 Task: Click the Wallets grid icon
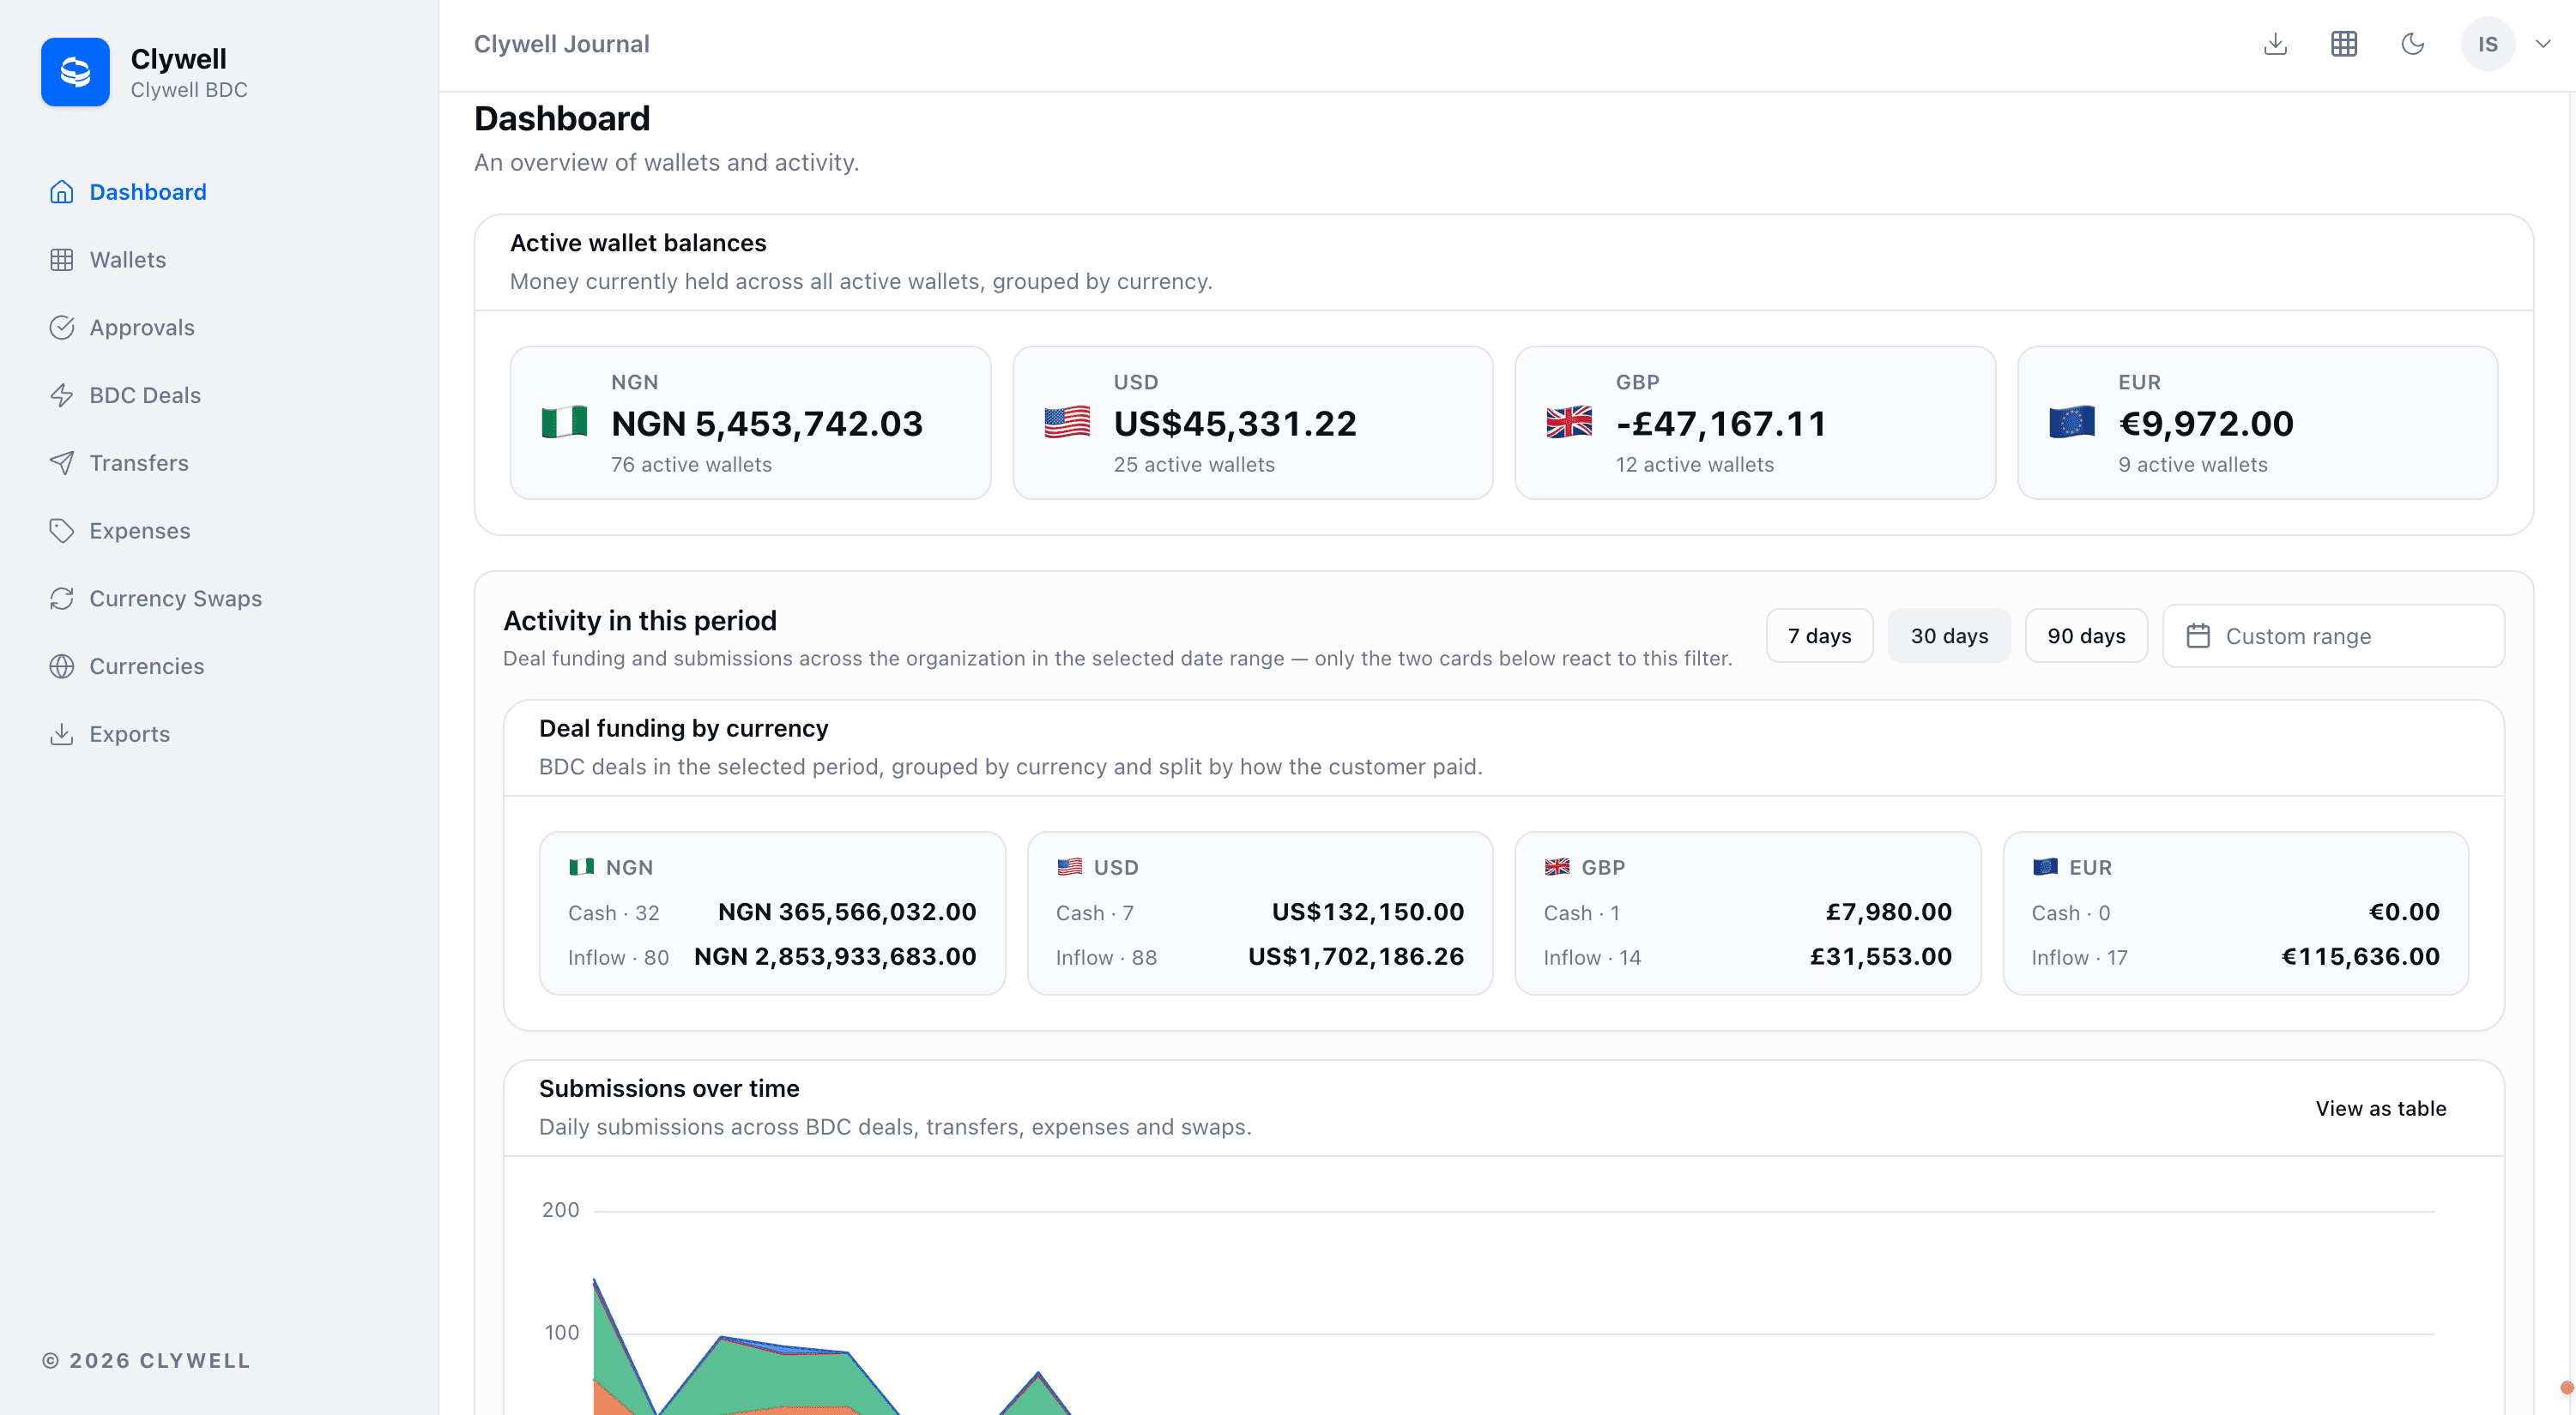[62, 260]
